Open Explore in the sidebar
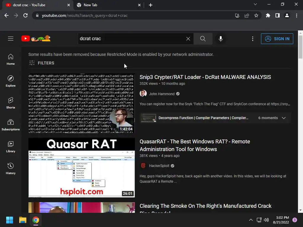 [11, 81]
